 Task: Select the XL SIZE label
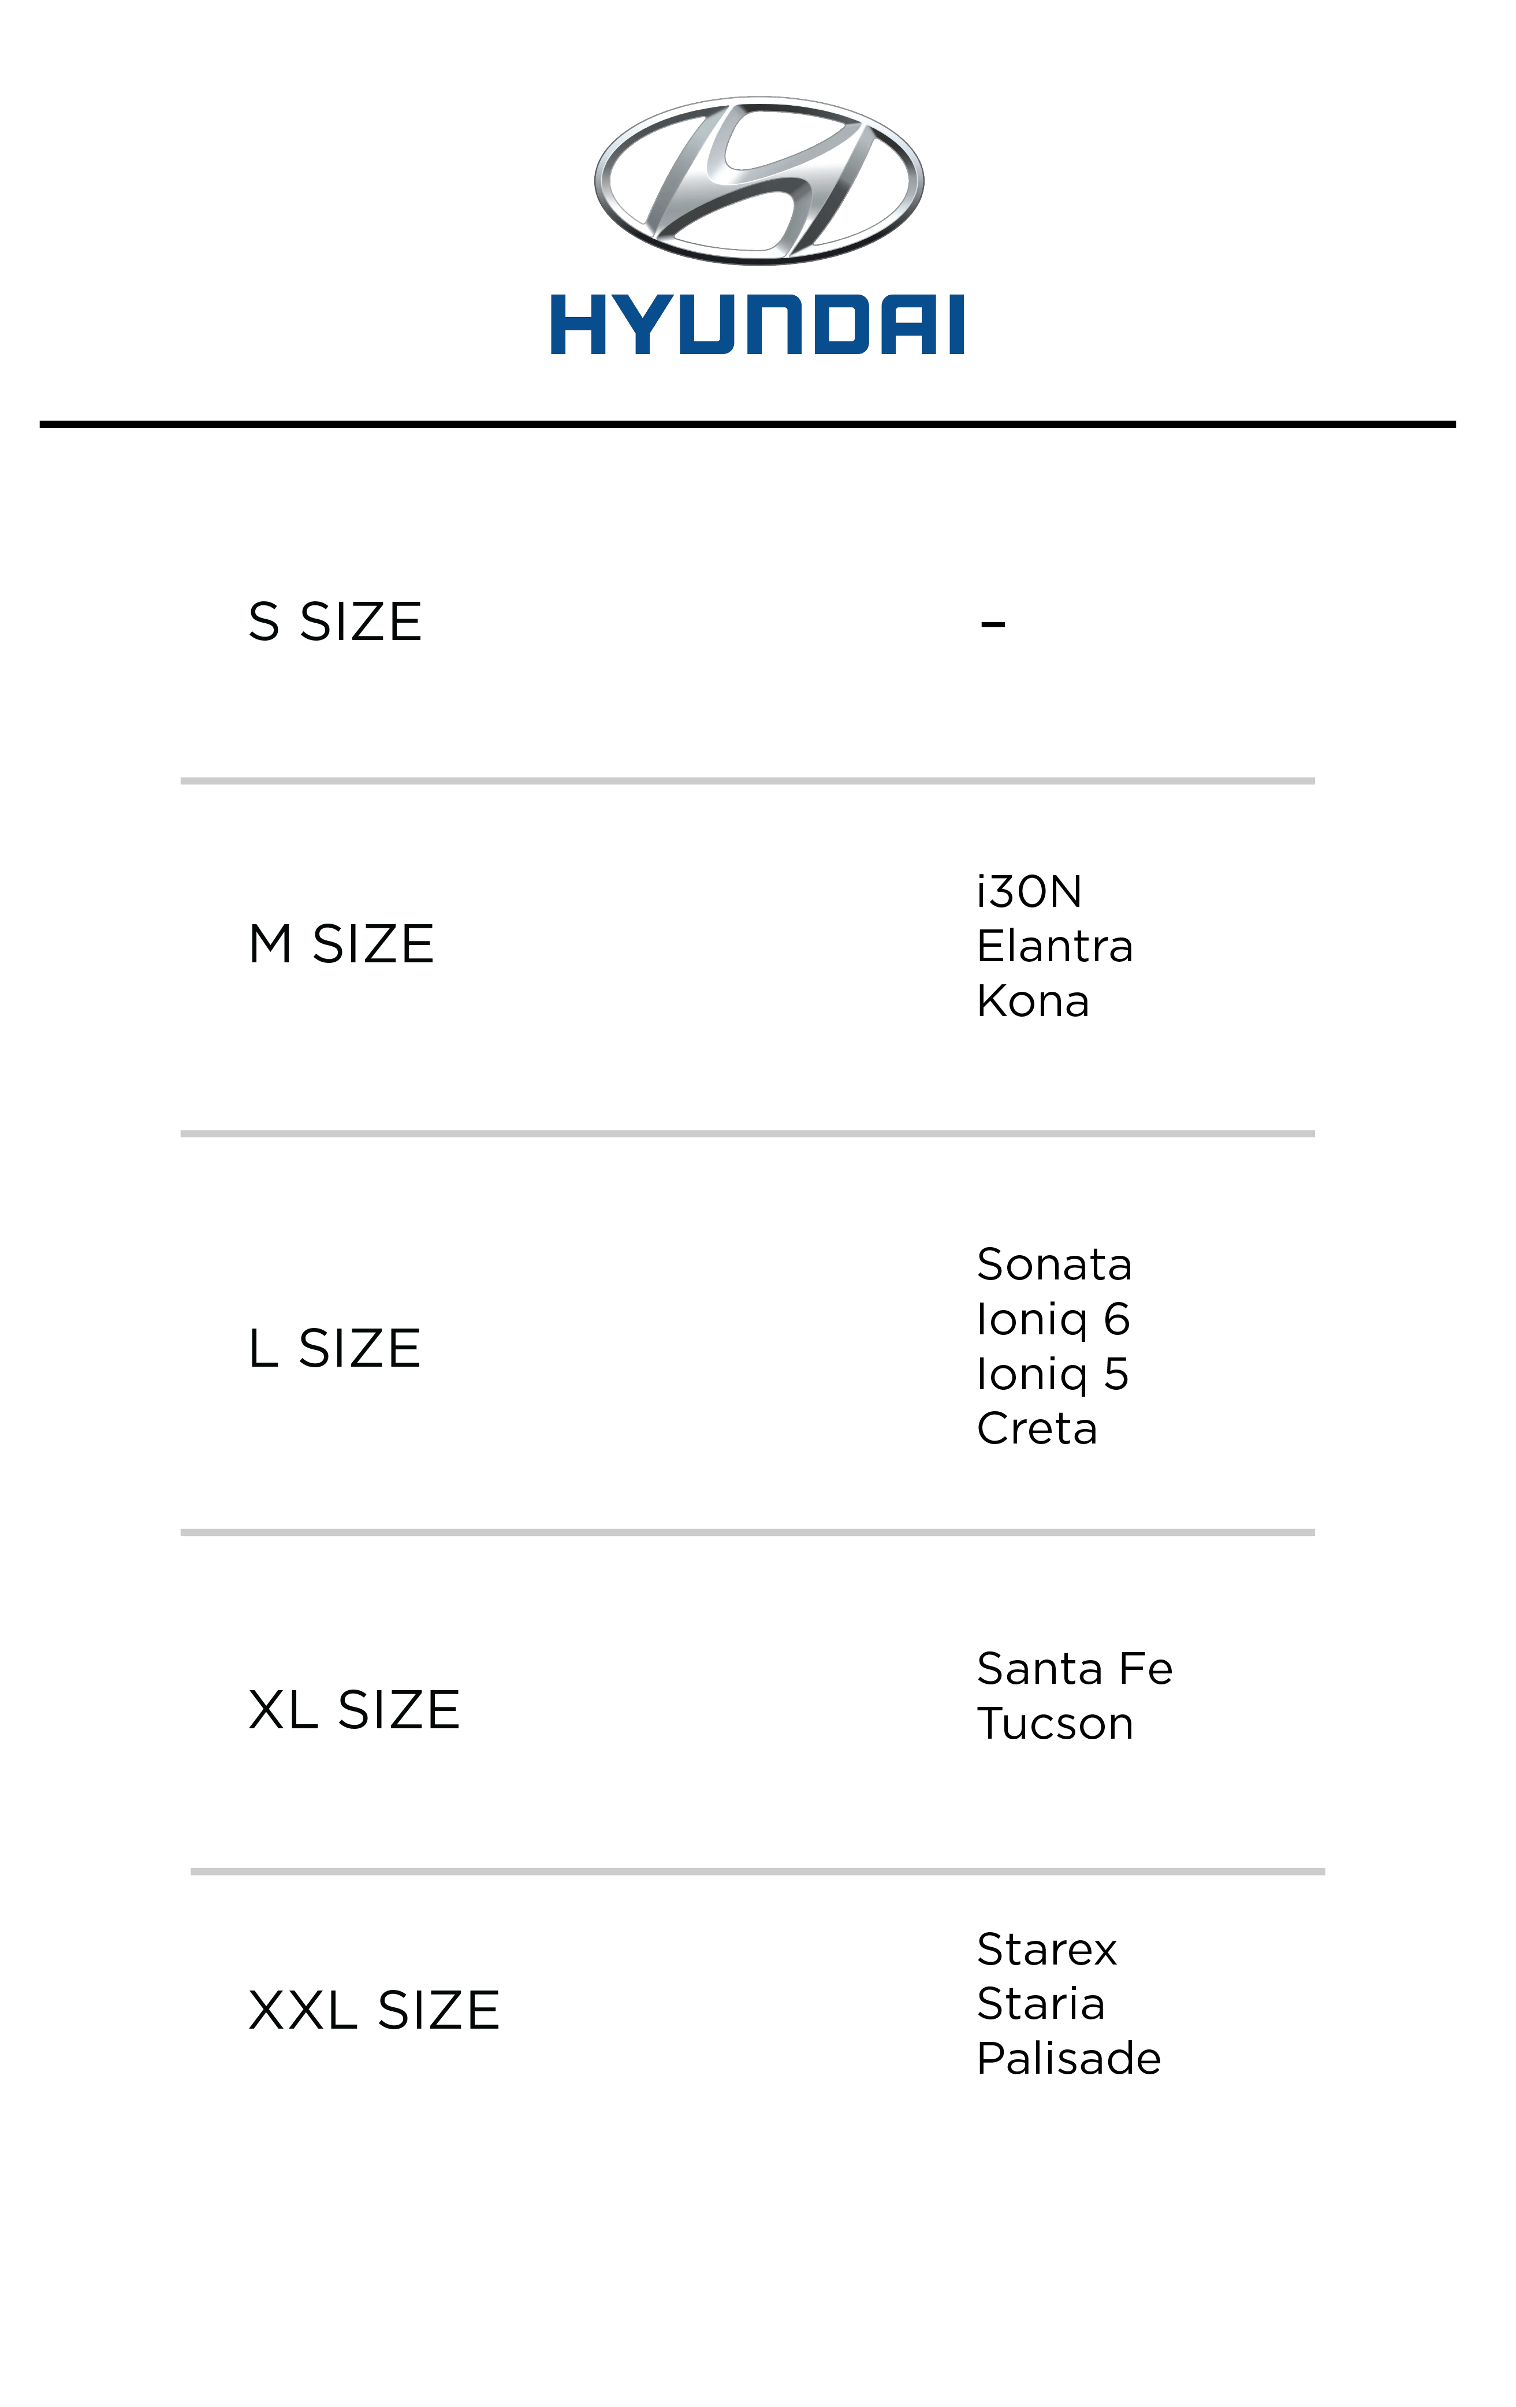point(354,1709)
